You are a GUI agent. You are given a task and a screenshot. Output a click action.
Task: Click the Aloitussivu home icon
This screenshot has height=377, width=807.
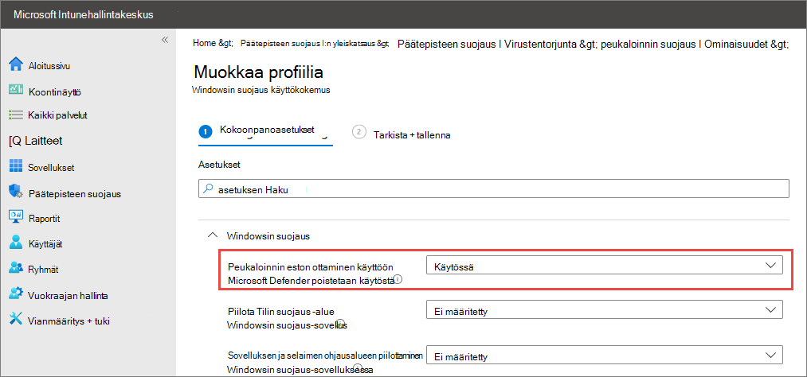click(16, 64)
